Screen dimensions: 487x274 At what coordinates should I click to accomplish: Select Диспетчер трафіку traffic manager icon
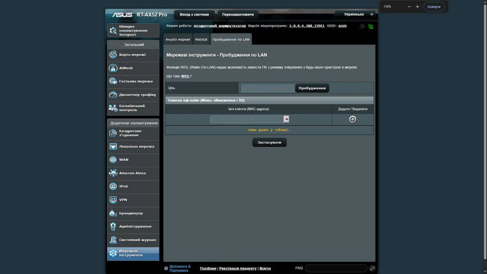pos(113,95)
